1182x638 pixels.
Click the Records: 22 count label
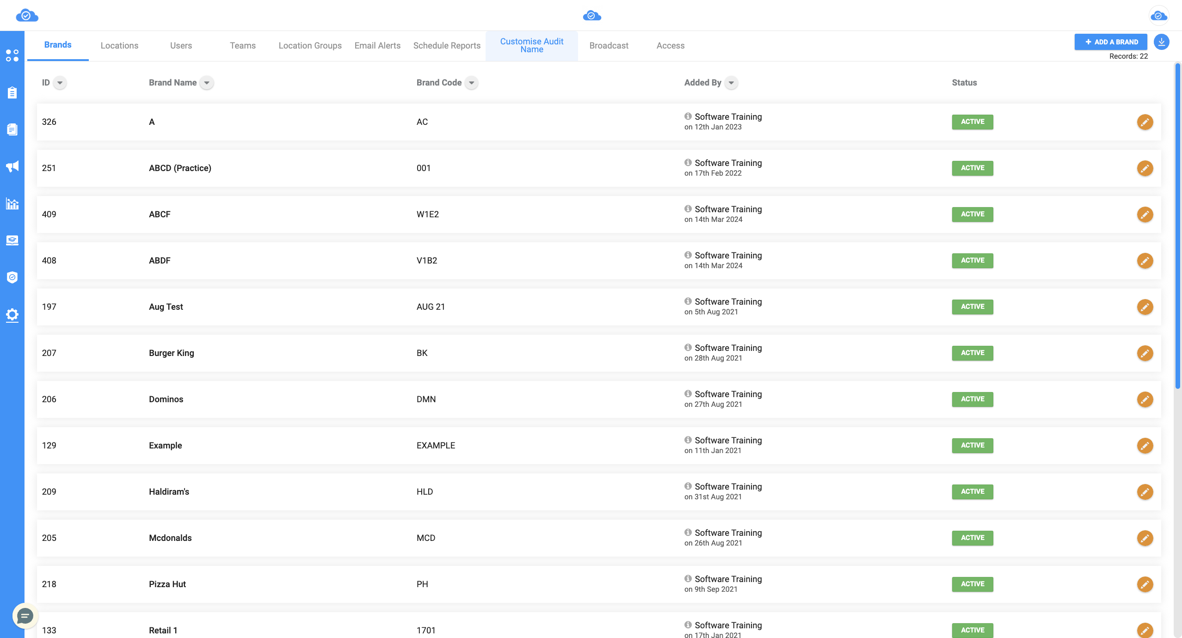pos(1128,56)
